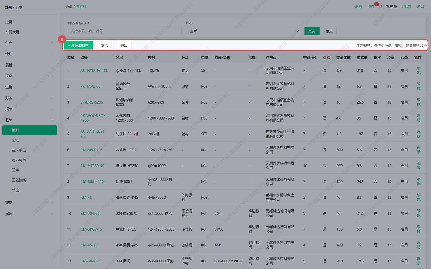Expand the 报表 sidebar menu
The width and height of the screenshot is (431, 269).
29,109
